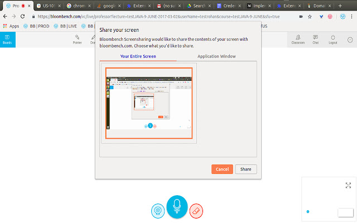Open Chrome three-dot menu
The image size is (357, 223).
click(351, 16)
